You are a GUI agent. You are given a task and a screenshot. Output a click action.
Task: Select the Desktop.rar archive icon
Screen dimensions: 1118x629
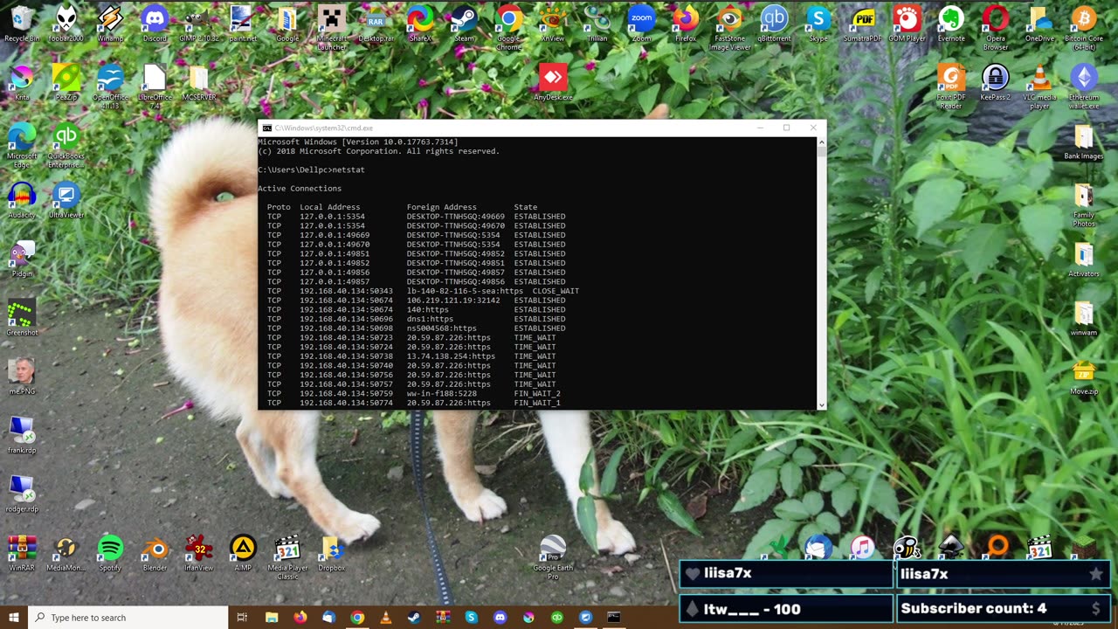pos(376,24)
